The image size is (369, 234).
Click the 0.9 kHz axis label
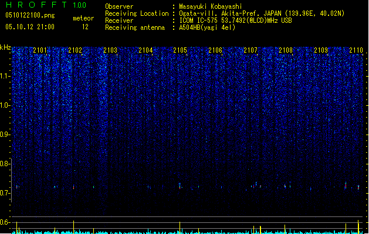pos(5,135)
